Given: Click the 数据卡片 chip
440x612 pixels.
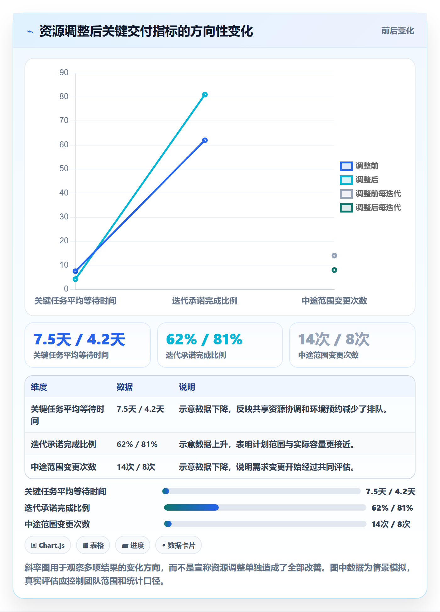Looking at the screenshot, I should click(179, 545).
